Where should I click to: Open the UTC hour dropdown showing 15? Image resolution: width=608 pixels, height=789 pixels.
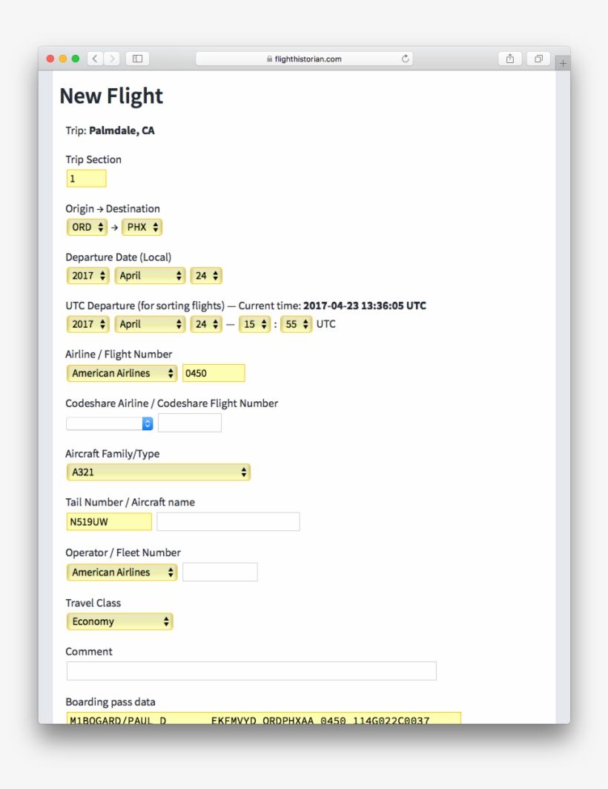254,323
